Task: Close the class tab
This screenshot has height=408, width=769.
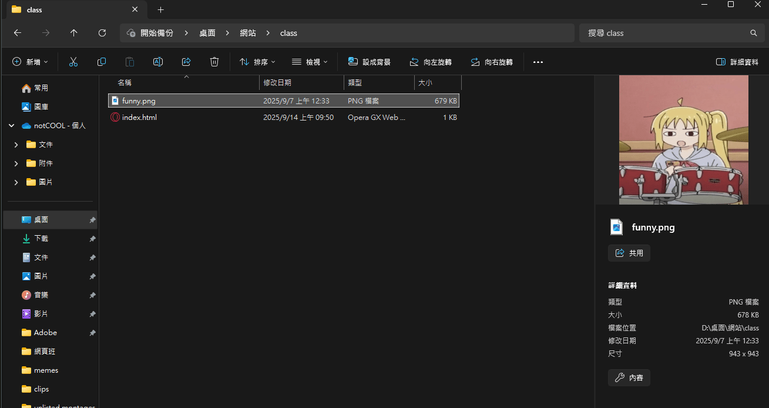Action: coord(135,9)
